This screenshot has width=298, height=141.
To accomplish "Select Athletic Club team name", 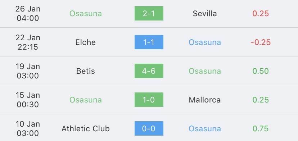I will (86, 129).
